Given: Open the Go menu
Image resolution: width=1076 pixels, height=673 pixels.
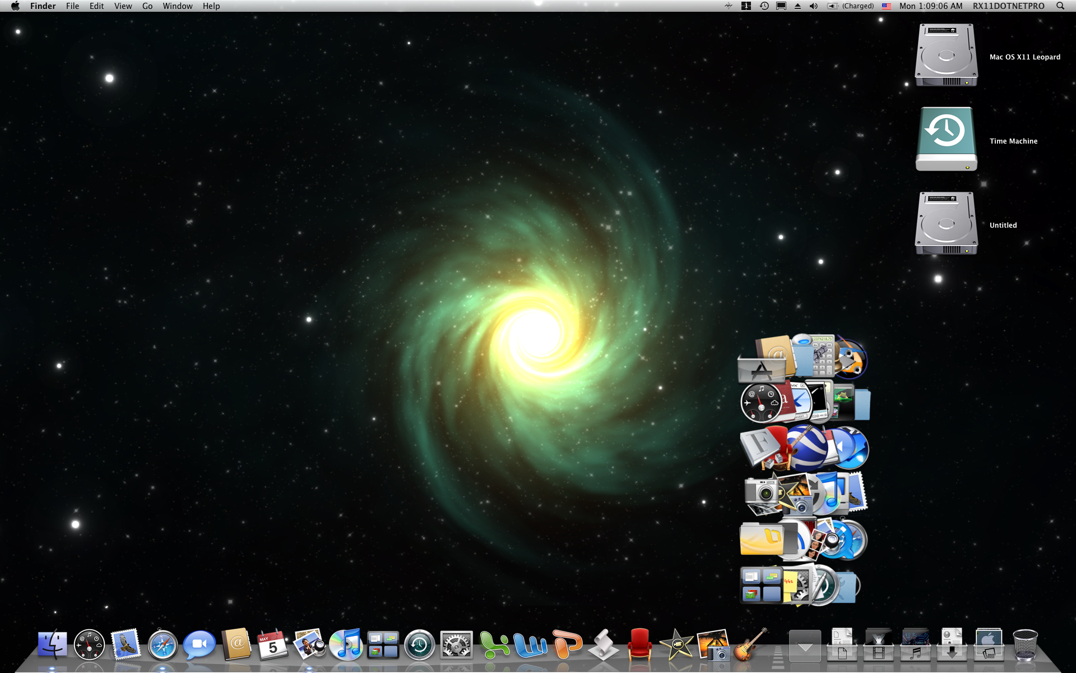Looking at the screenshot, I should click(x=147, y=6).
